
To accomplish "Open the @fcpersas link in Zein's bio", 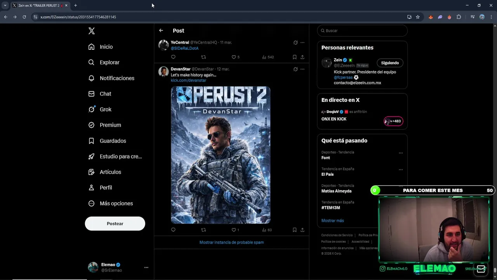I will click(x=343, y=77).
